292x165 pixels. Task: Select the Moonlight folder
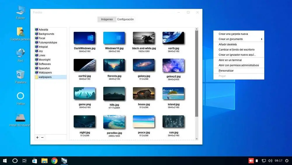(51, 60)
